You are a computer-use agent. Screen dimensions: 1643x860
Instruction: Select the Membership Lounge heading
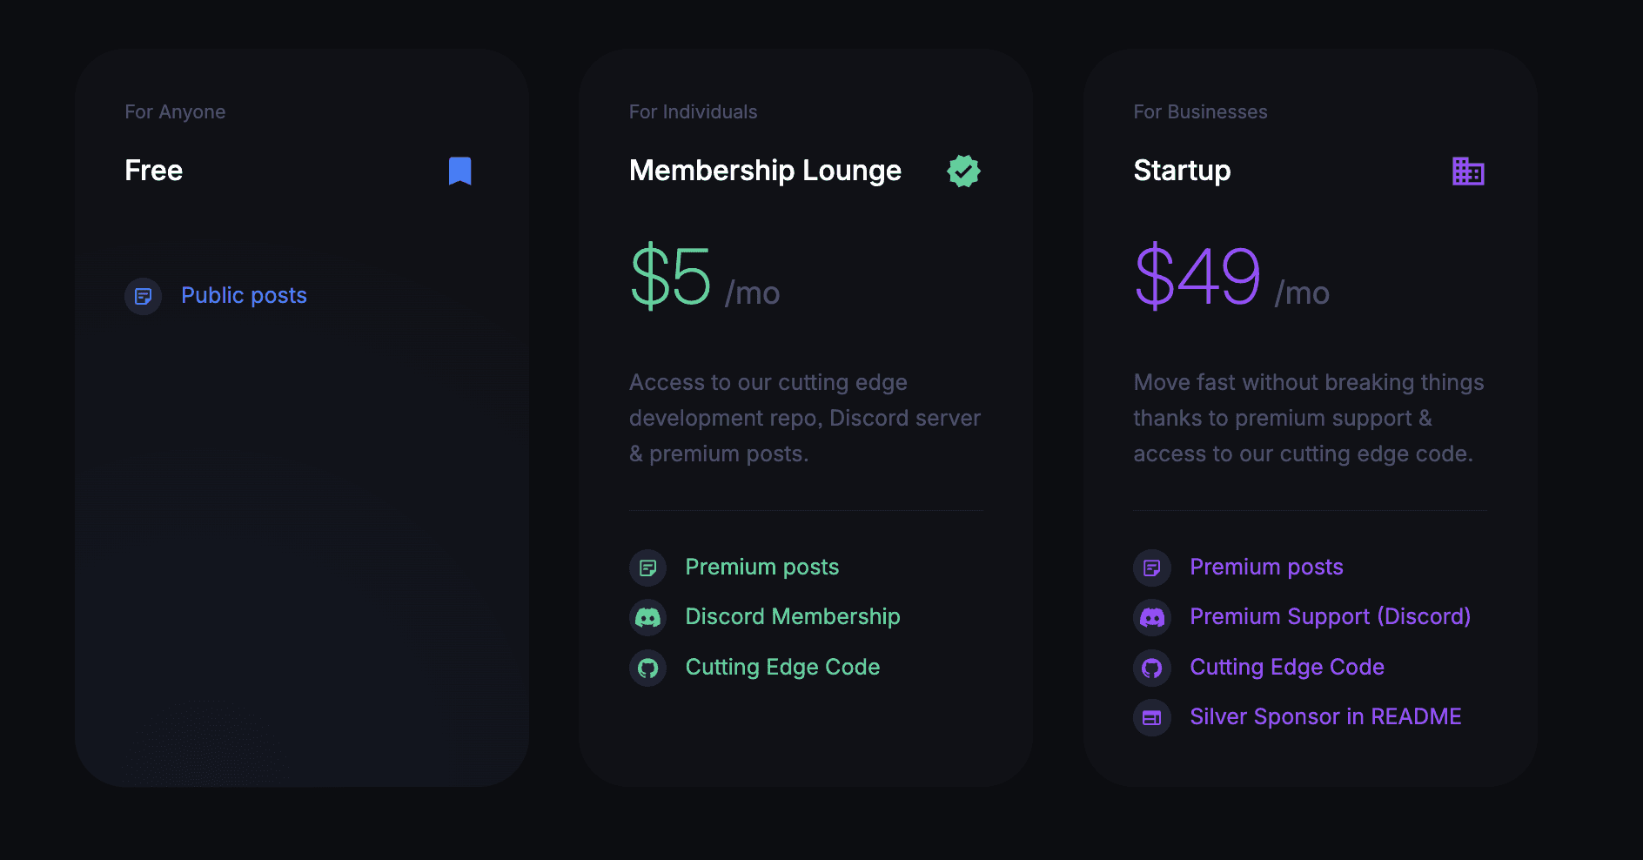tap(765, 171)
